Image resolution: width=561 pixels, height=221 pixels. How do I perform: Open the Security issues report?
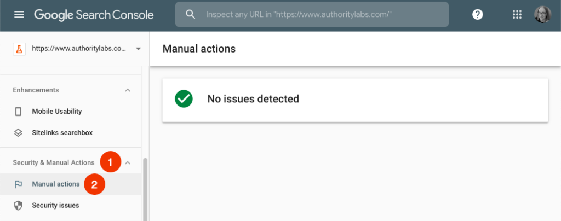point(55,206)
